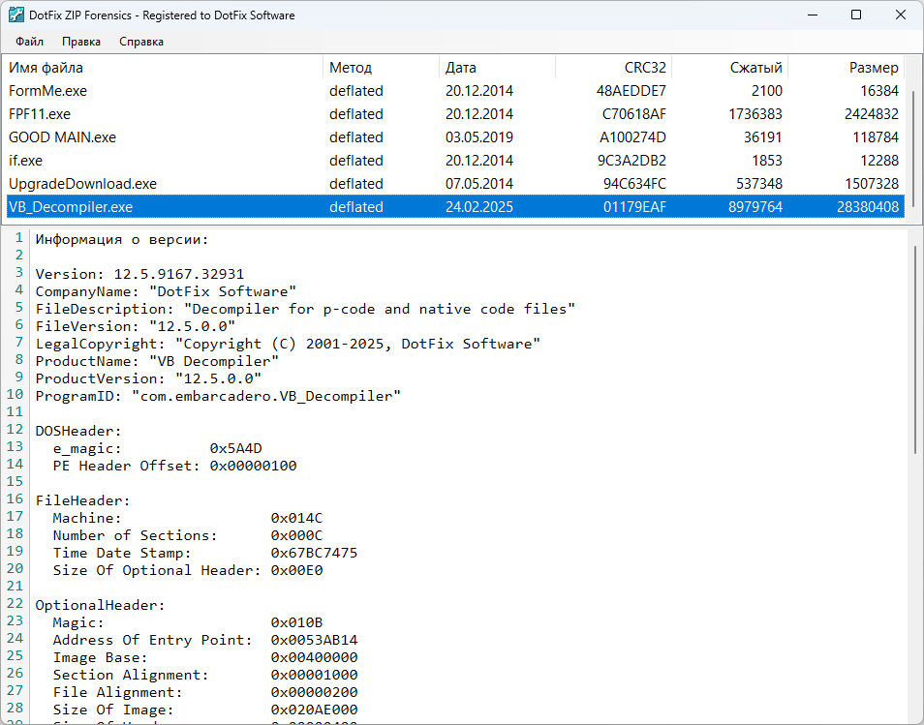The width and height of the screenshot is (924, 725).
Task: Select the if.exe file row
Action: pyautogui.click(x=455, y=160)
